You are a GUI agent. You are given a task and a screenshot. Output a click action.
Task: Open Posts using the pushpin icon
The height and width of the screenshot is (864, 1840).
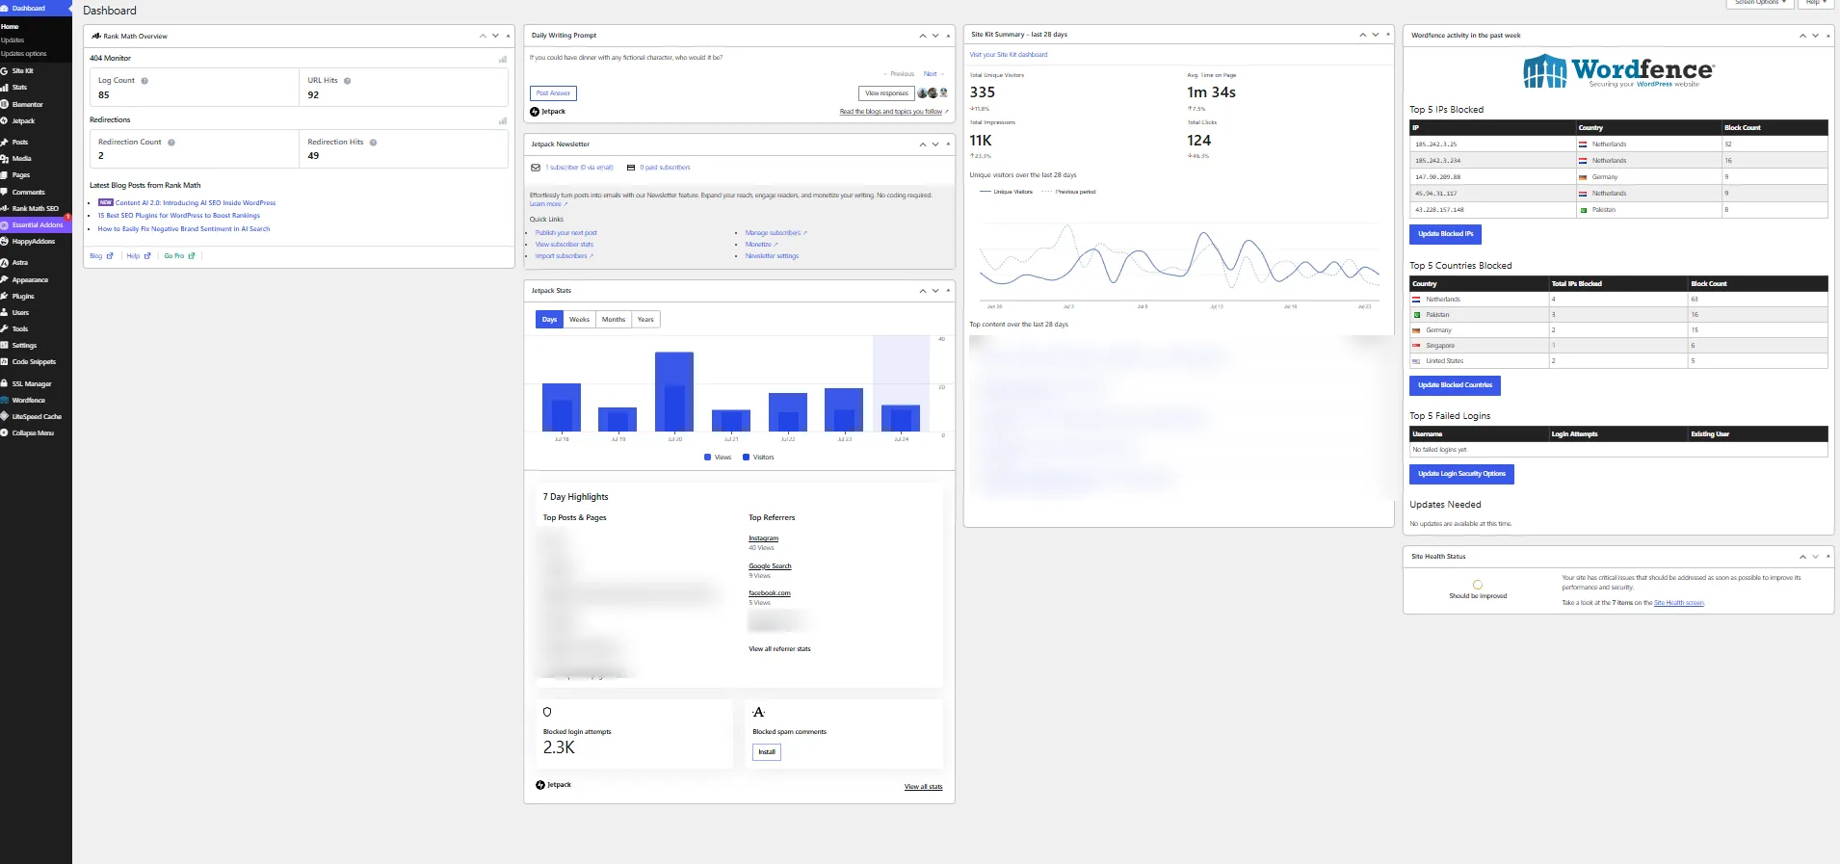click(x=5, y=142)
